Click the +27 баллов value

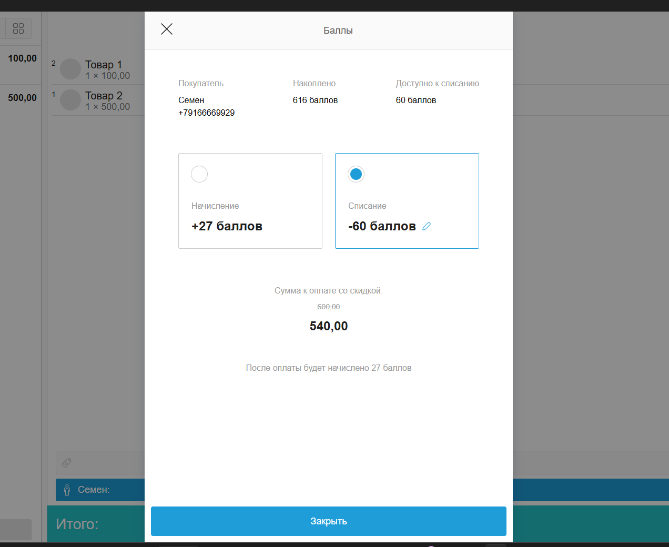click(x=227, y=226)
